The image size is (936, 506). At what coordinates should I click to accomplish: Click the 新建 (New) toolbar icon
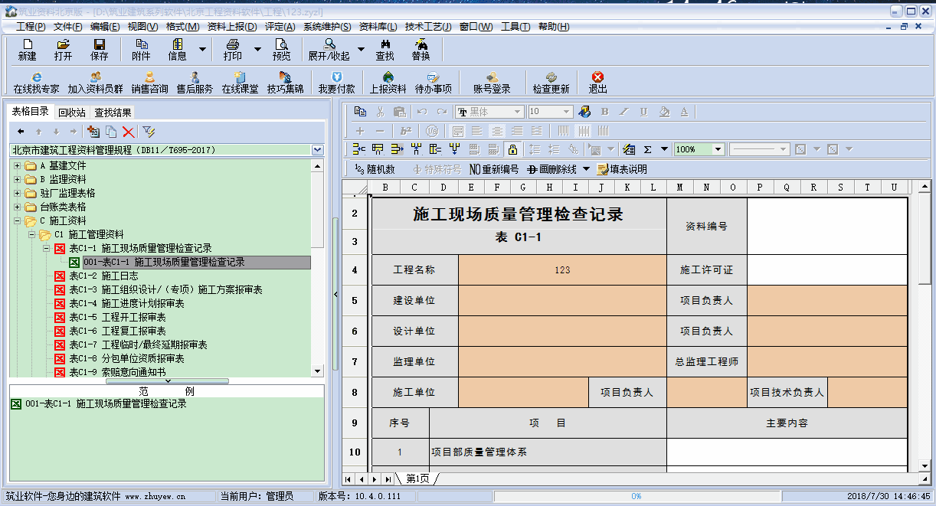(x=27, y=50)
